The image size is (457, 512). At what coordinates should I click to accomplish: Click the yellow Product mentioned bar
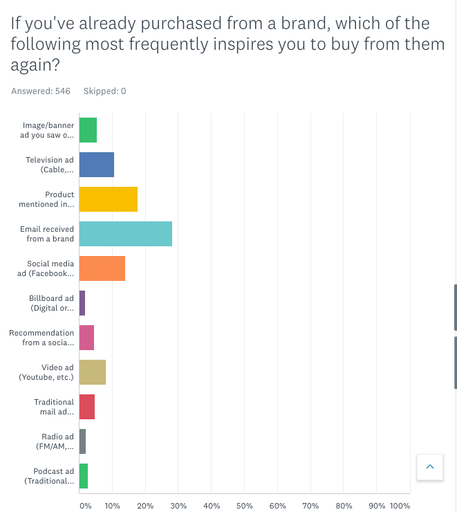click(x=108, y=199)
